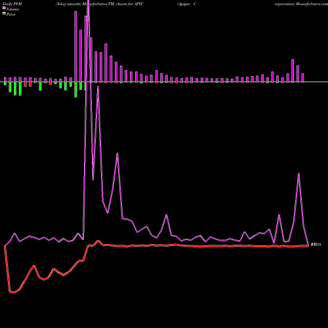Click the Apigee text in header
This screenshot has width=328, height=328.
(184, 4)
